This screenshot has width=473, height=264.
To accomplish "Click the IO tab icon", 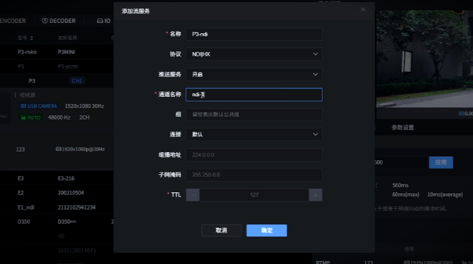I will click(x=100, y=21).
